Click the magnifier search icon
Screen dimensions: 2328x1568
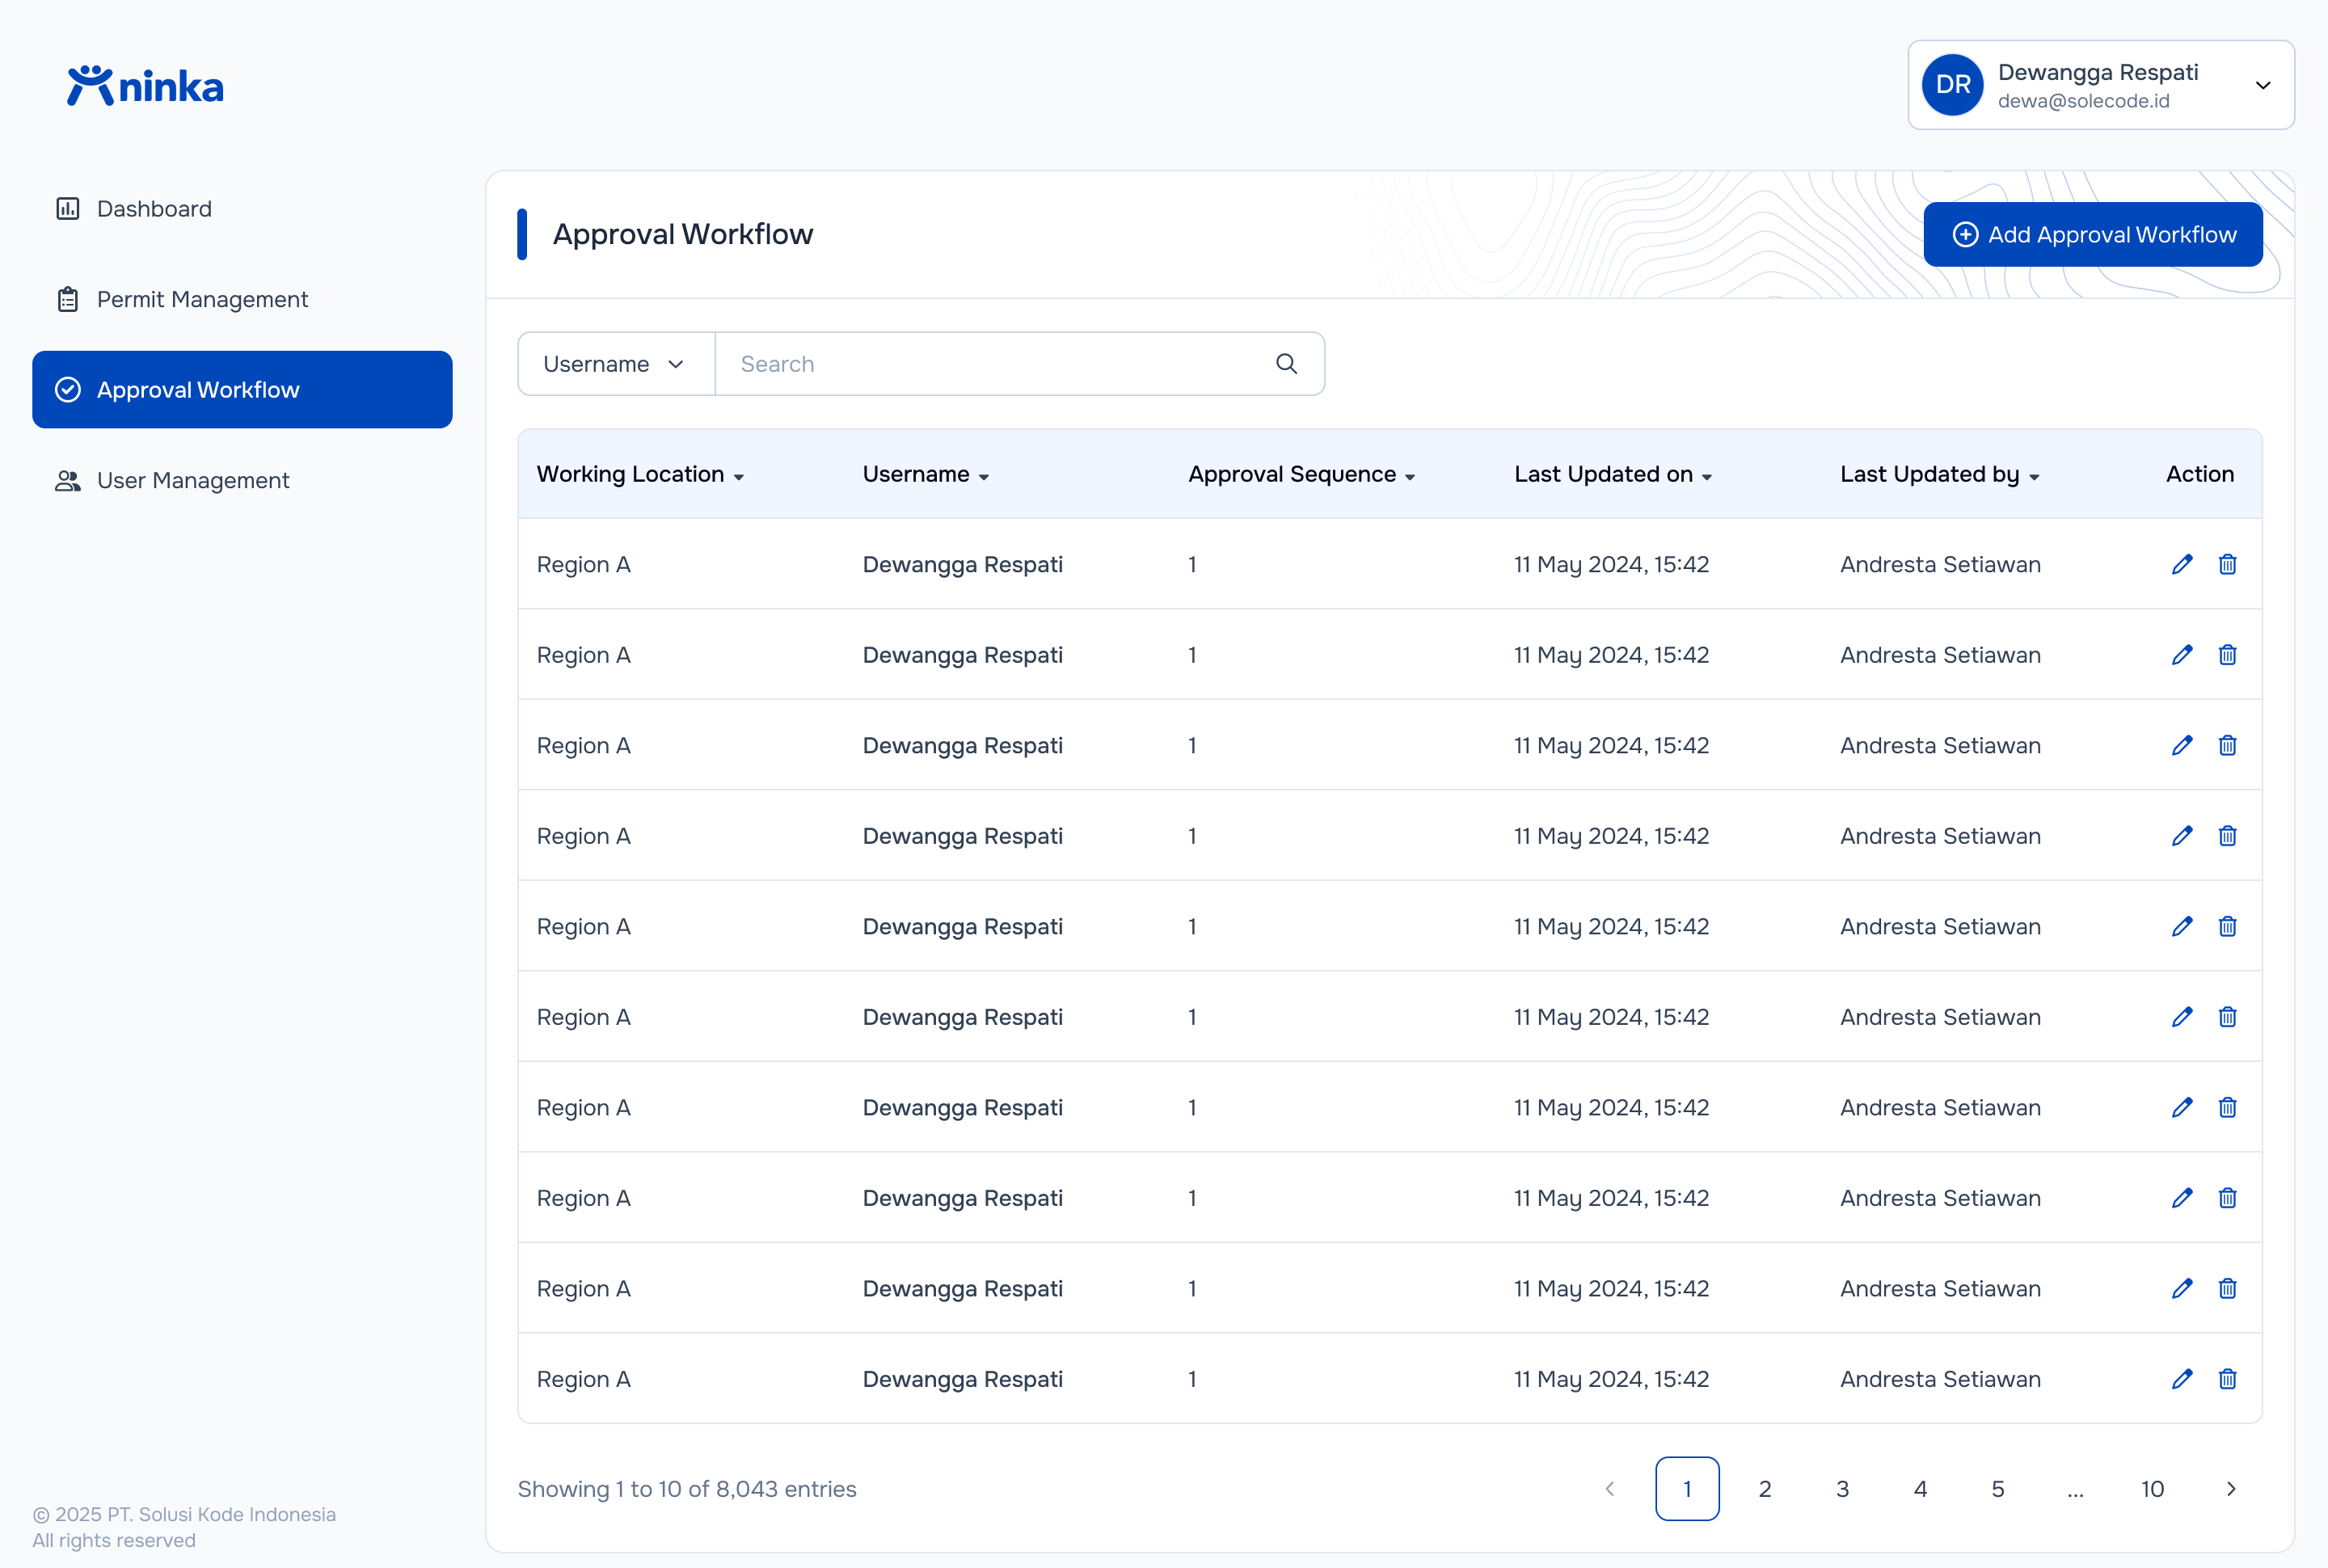[1286, 364]
